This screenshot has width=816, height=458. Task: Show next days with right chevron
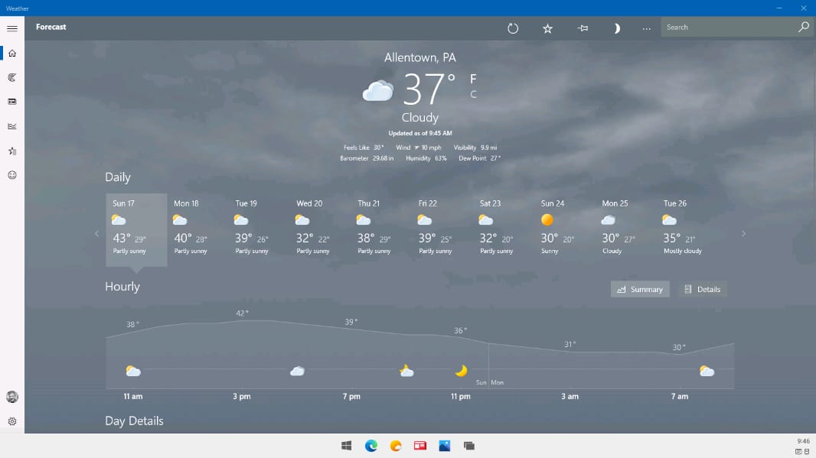(x=743, y=234)
